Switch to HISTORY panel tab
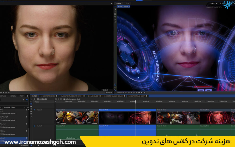 pos(13,96)
